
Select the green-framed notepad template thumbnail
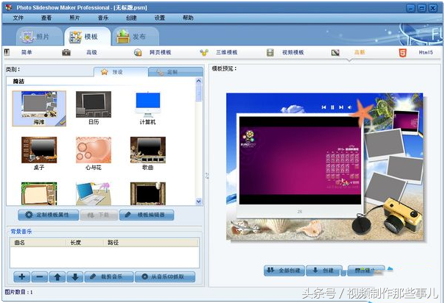(39, 193)
